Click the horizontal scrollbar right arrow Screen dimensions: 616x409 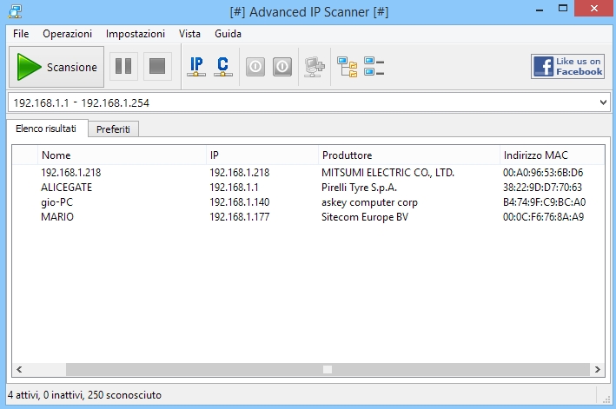point(598,369)
